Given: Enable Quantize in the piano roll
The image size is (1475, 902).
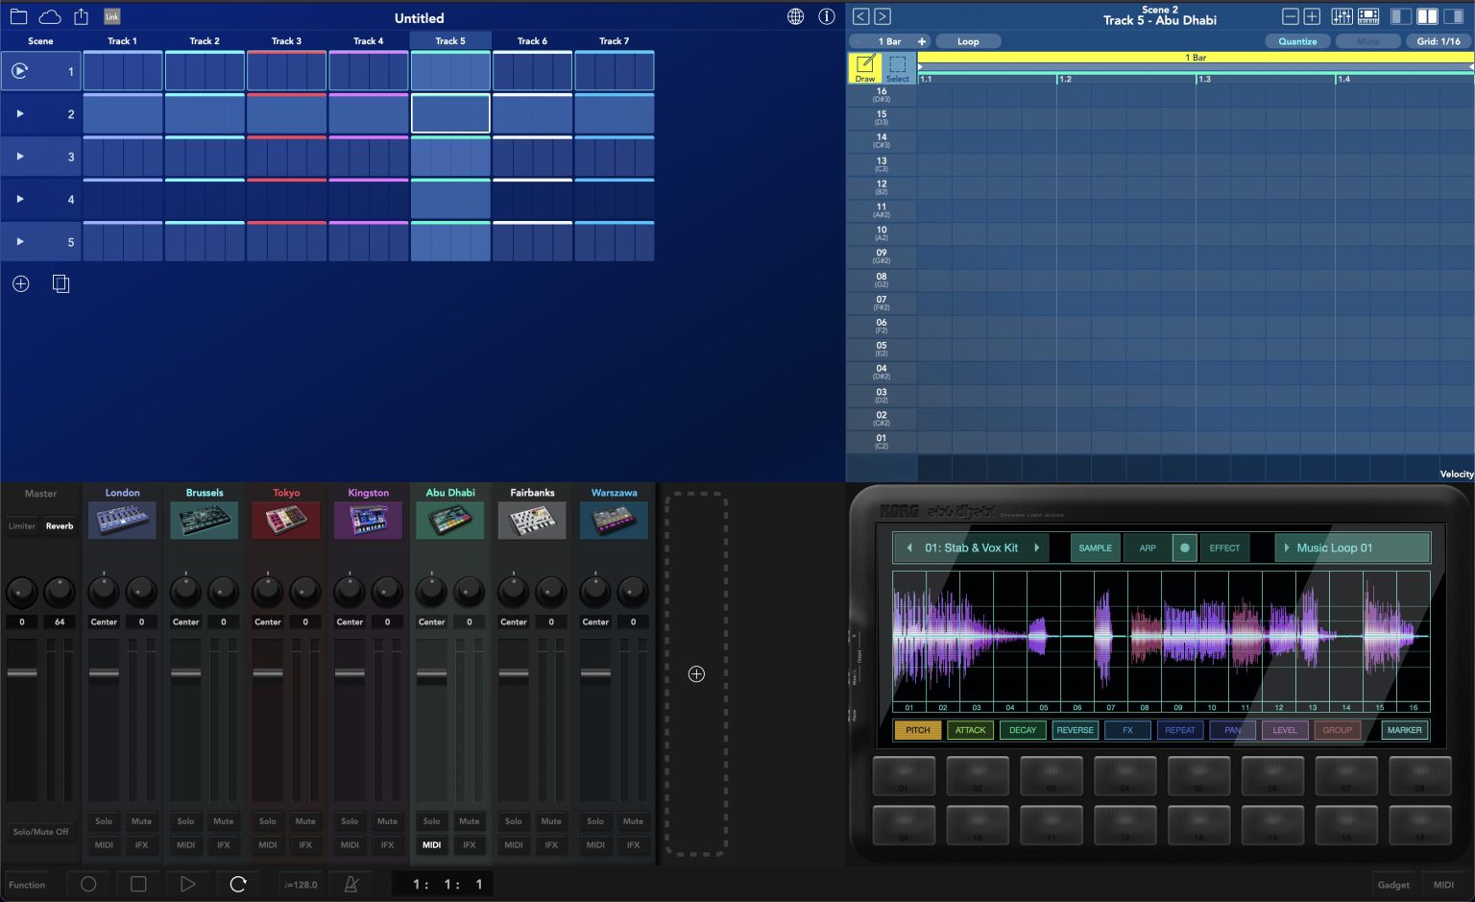Looking at the screenshot, I should (1298, 41).
